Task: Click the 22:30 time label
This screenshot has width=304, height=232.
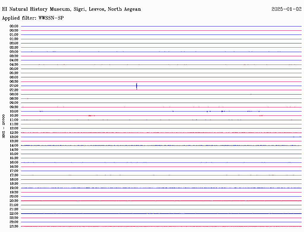Action: (14, 218)
